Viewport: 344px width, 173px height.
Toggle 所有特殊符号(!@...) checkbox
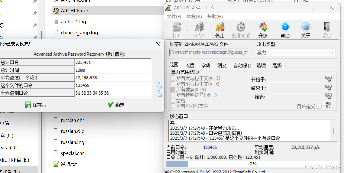point(173,95)
